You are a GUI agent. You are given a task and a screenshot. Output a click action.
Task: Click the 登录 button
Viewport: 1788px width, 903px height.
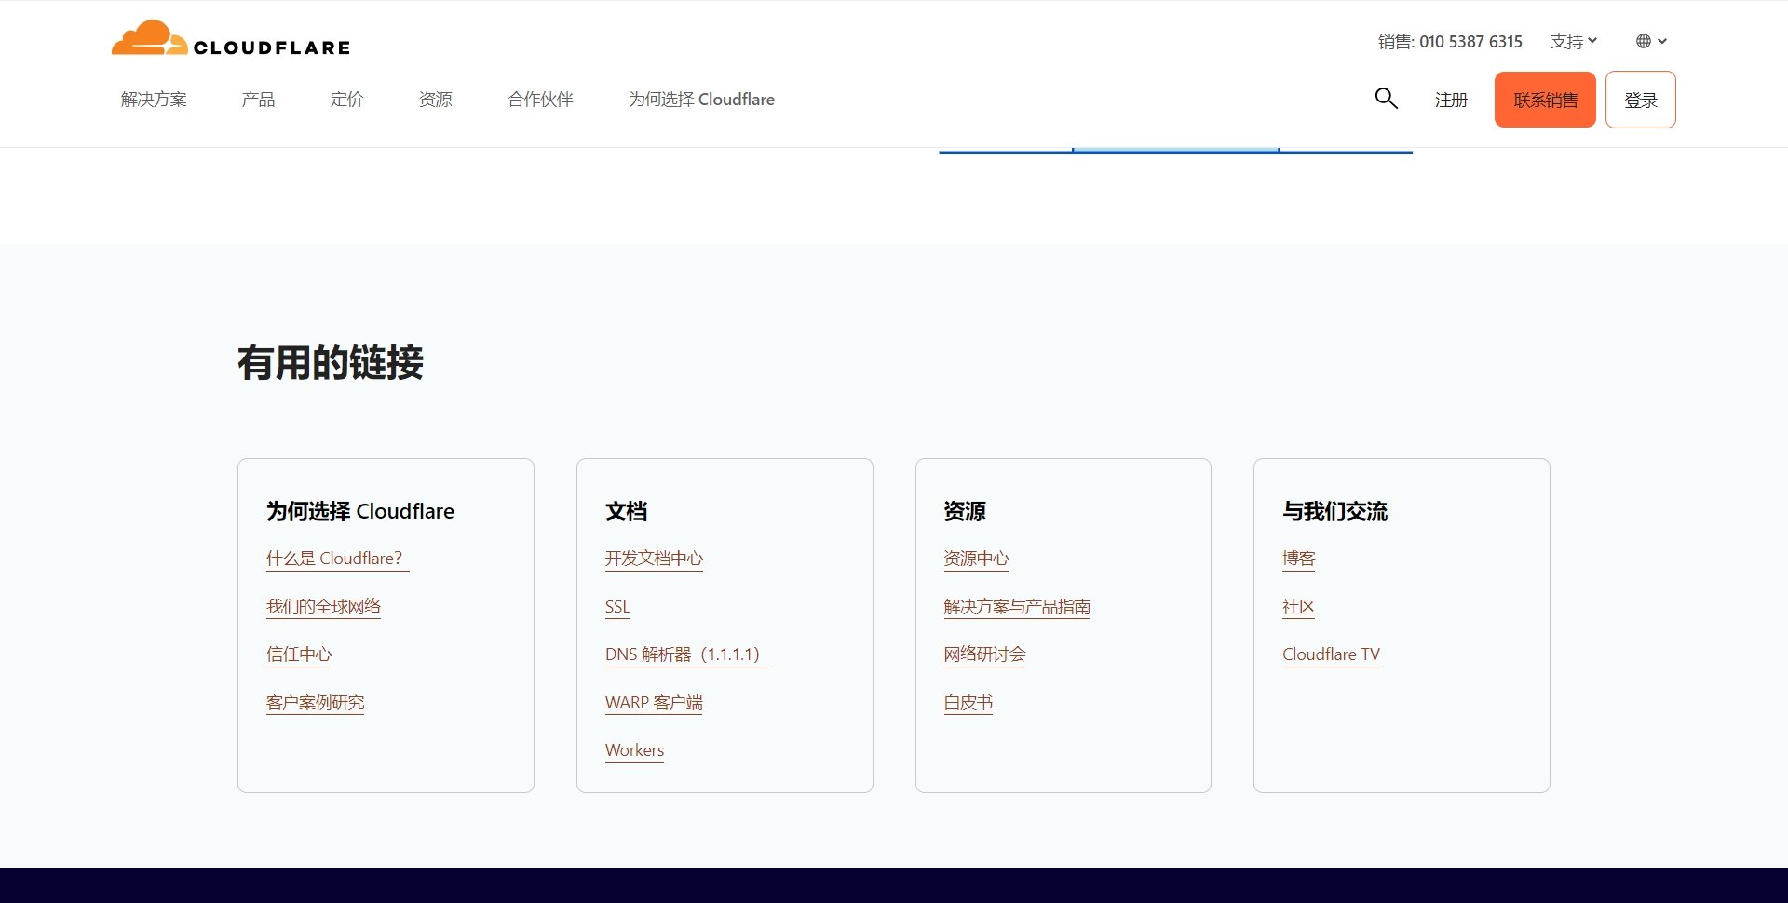(x=1641, y=99)
